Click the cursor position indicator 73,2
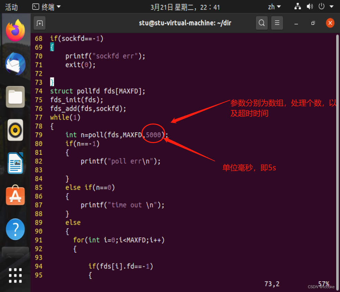The image size is (340, 292). pos(272,284)
